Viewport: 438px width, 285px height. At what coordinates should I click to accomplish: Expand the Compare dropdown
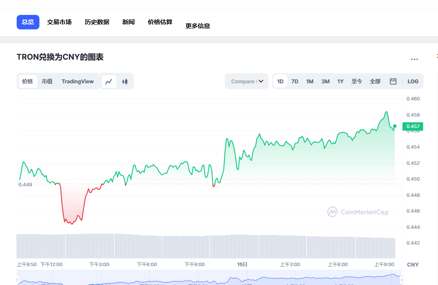(247, 82)
